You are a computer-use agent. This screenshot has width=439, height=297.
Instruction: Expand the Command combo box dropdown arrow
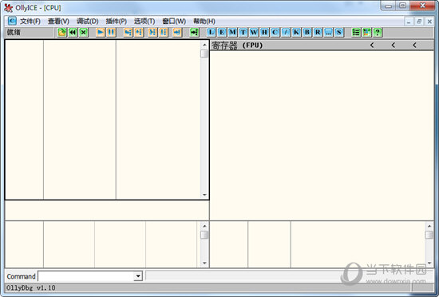point(138,276)
